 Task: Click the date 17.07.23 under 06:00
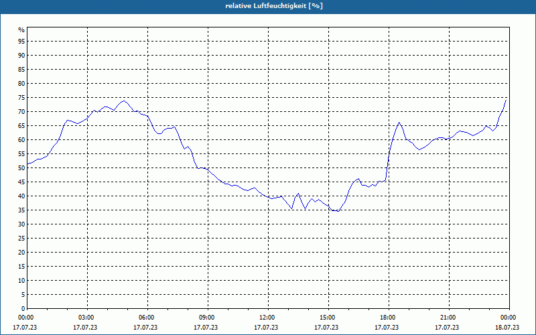(x=145, y=328)
